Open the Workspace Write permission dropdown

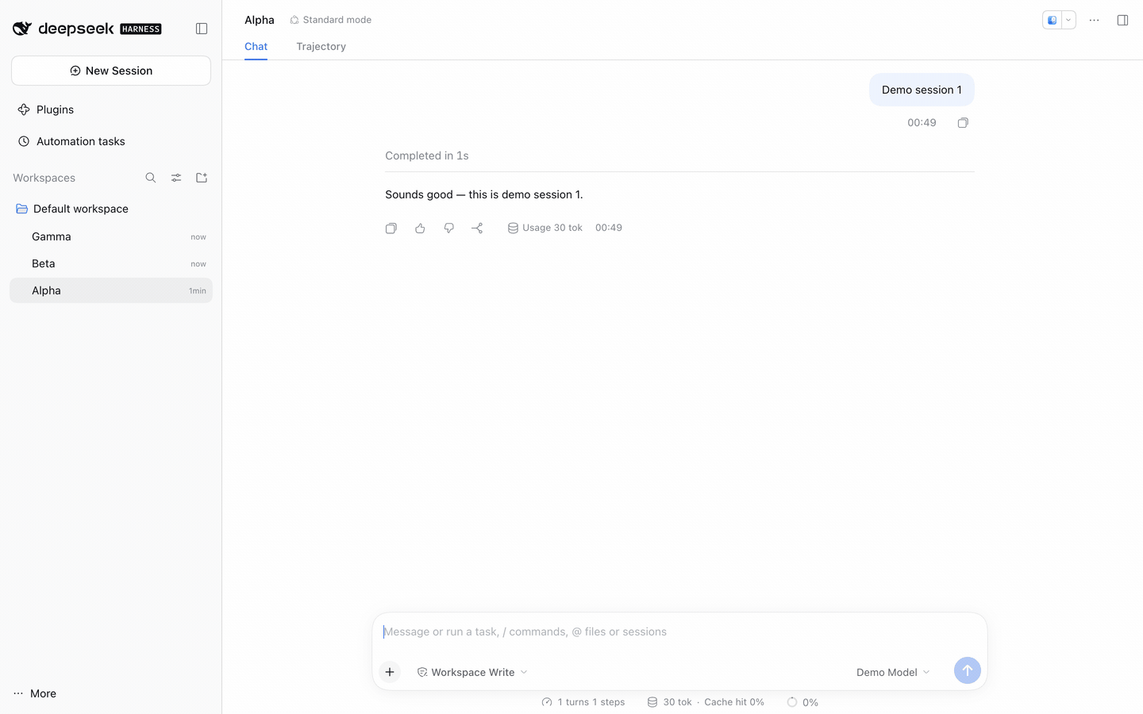coord(472,672)
